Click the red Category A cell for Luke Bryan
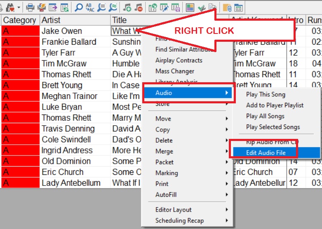The width and height of the screenshot is (322, 229). (x=20, y=107)
